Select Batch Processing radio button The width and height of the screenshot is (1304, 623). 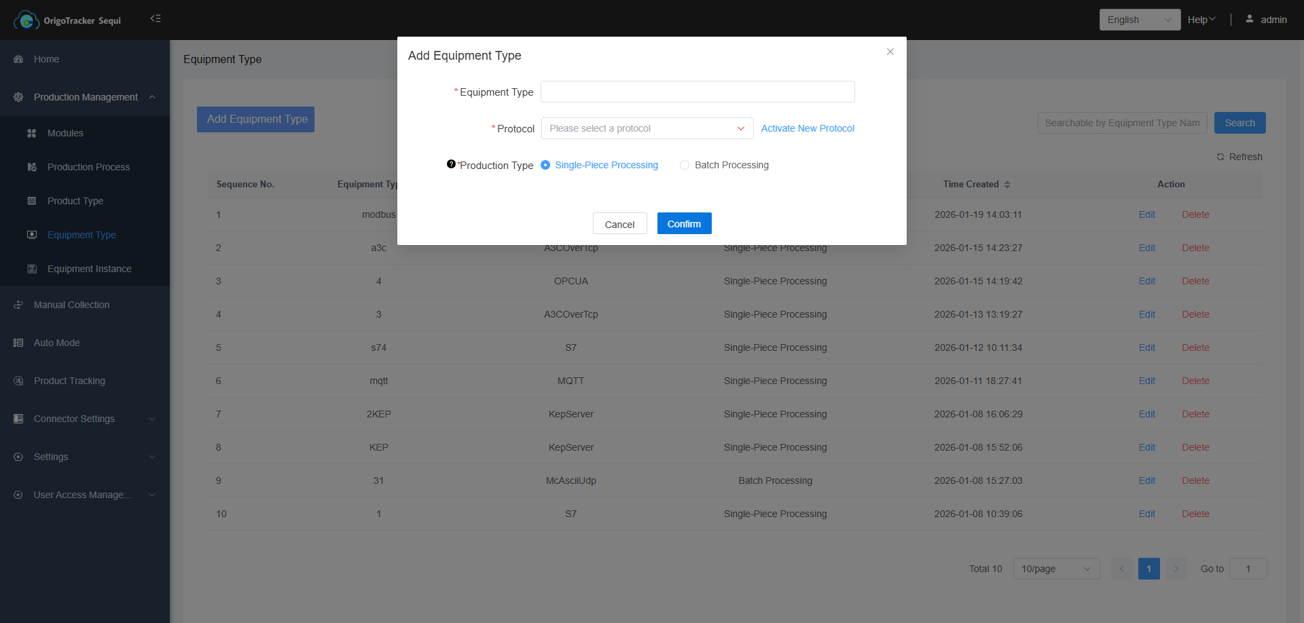(x=685, y=165)
